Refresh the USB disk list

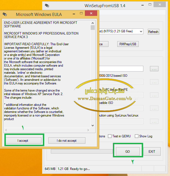pyautogui.click(x=153, y=32)
